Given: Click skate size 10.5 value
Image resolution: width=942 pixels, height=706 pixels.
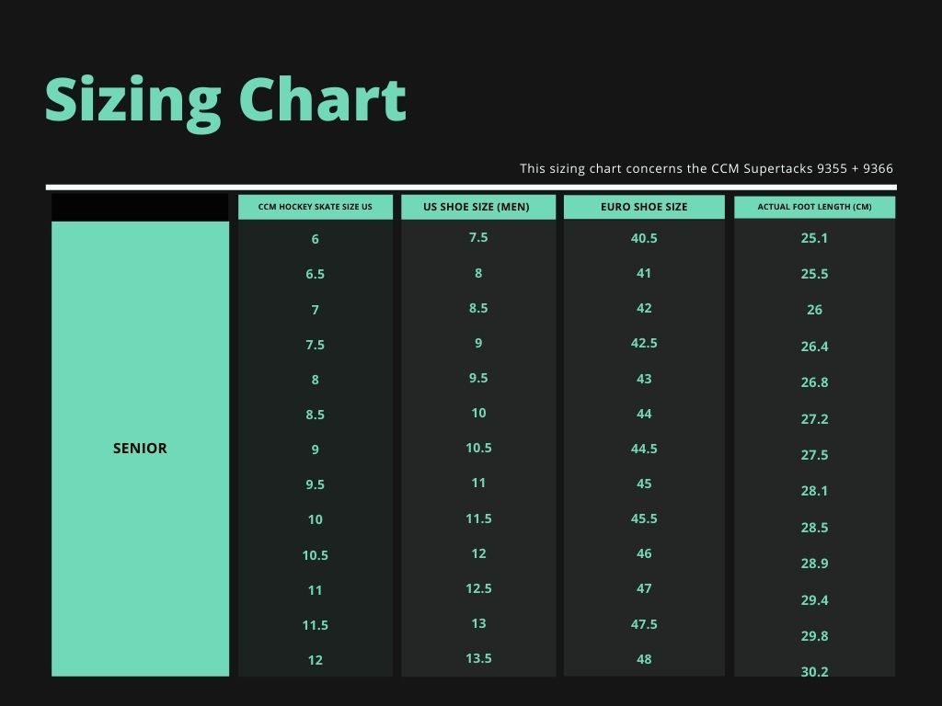Looking at the screenshot, I should point(315,555).
